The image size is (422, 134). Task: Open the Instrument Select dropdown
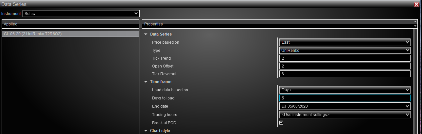pyautogui.click(x=81, y=14)
